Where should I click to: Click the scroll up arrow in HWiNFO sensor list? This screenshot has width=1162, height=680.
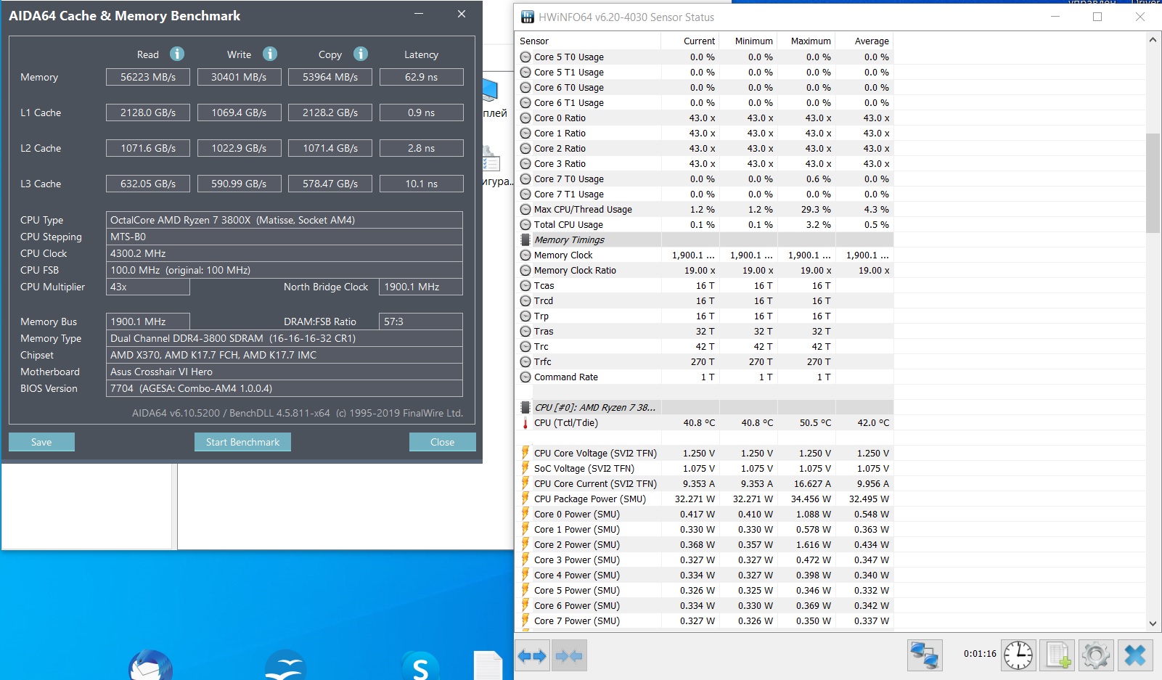click(1153, 40)
